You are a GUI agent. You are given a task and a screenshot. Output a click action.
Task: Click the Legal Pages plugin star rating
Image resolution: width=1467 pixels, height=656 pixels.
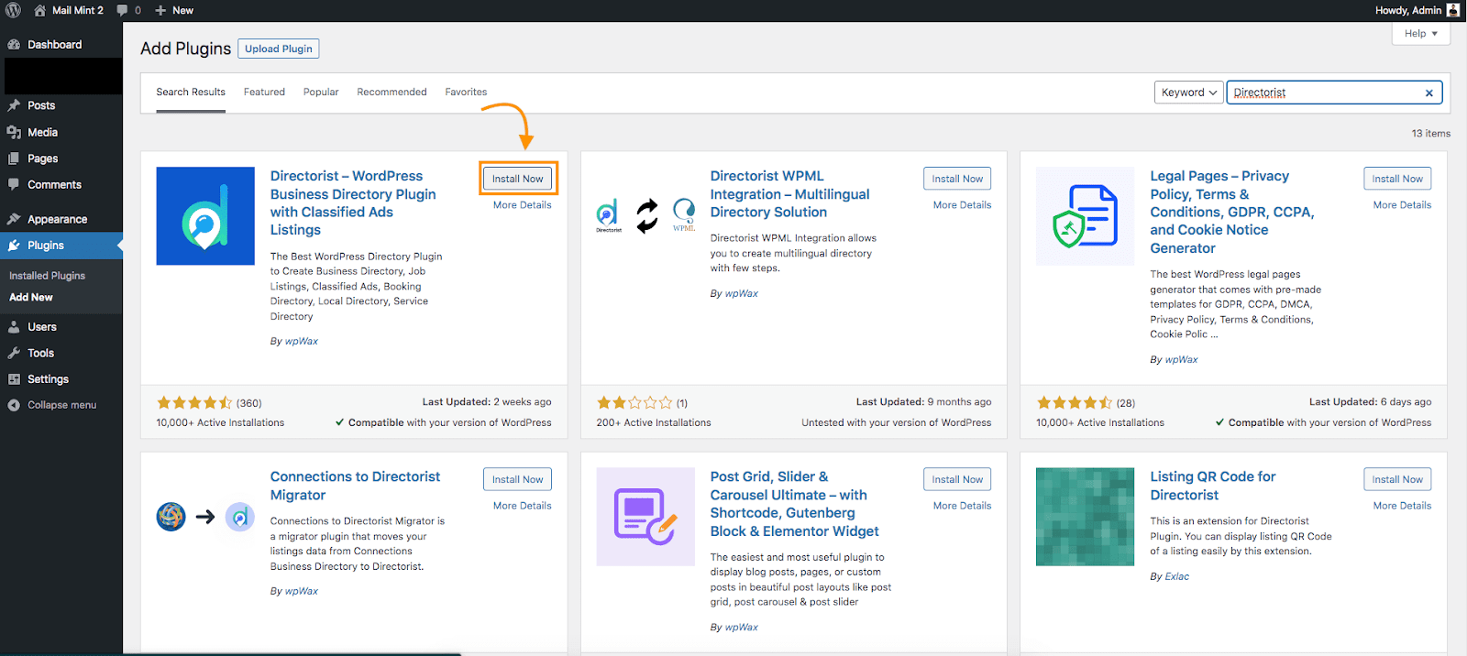[1074, 402]
